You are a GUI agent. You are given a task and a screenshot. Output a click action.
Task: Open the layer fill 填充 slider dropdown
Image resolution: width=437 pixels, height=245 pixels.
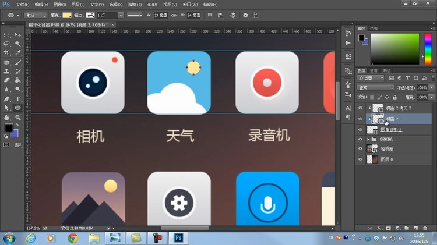432,97
